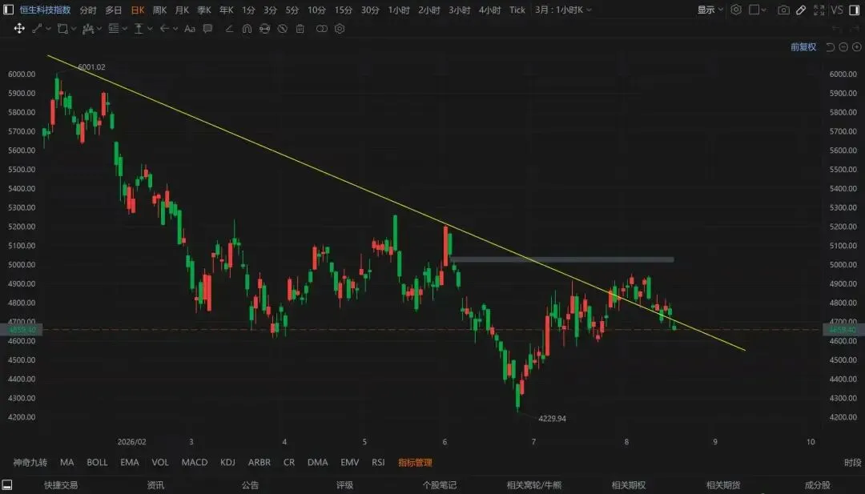The width and height of the screenshot is (865, 494).
Task: Open the VS compare function
Action: click(x=837, y=10)
